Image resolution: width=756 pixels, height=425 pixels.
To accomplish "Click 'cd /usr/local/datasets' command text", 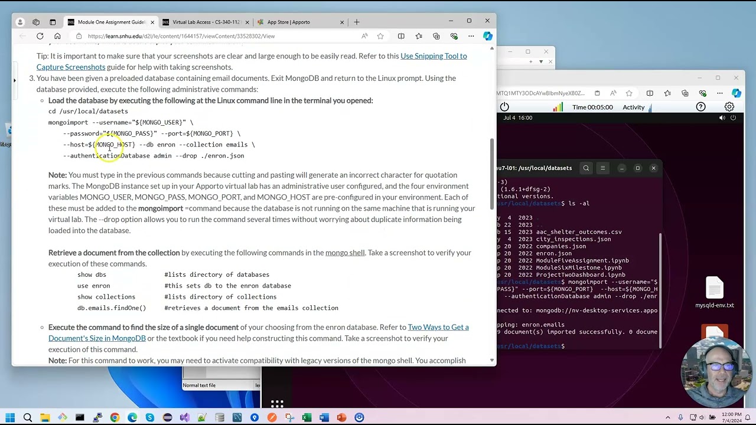I will tap(88, 111).
